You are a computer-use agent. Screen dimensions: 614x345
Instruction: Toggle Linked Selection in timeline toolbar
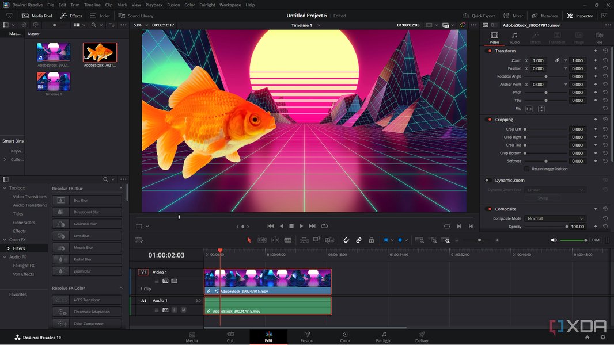point(359,240)
